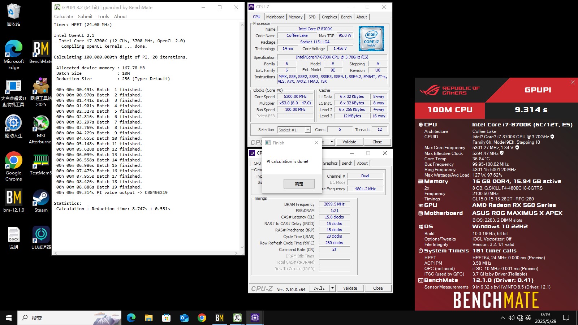Confirm the Finish dialog with 确定

[299, 184]
